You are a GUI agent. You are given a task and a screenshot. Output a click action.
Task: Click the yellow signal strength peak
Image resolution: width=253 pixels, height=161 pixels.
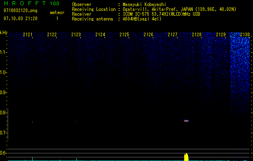click(x=186, y=157)
